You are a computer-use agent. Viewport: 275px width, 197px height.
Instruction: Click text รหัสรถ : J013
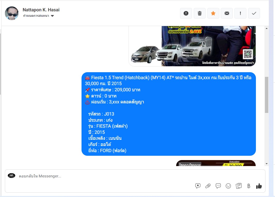(x=101, y=114)
